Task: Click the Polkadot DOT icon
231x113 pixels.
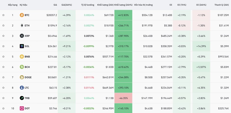Action: point(22,108)
